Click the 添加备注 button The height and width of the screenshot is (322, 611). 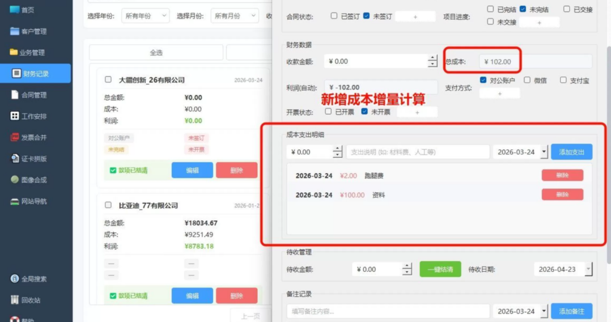[571, 311]
